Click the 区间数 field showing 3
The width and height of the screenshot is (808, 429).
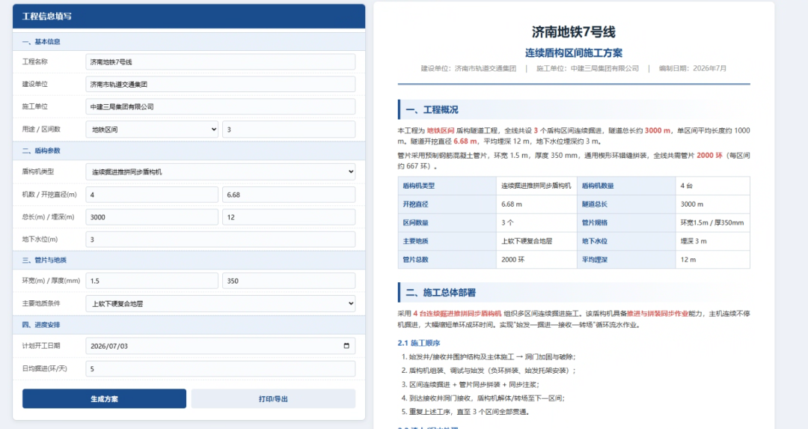click(x=289, y=130)
